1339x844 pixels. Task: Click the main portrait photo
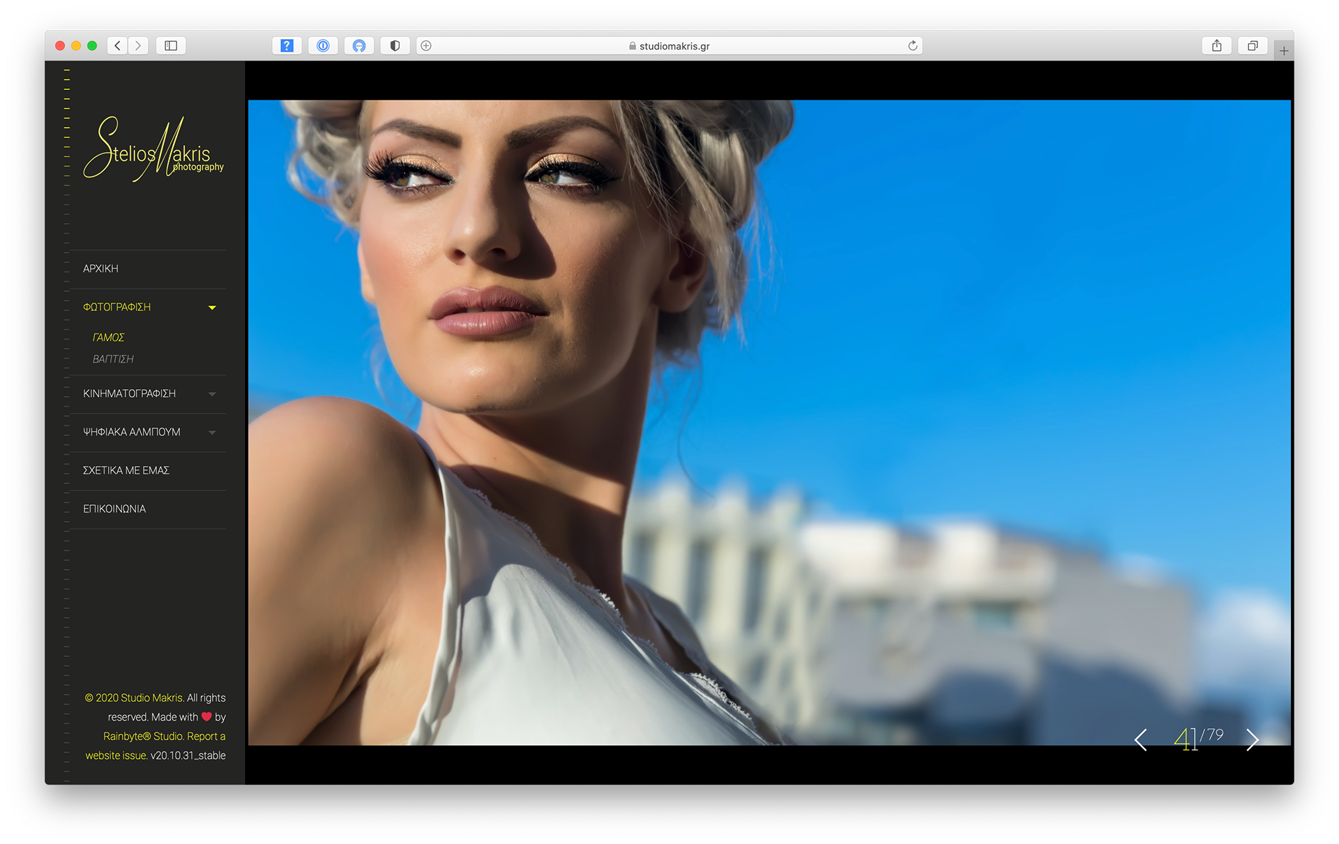coord(769,423)
